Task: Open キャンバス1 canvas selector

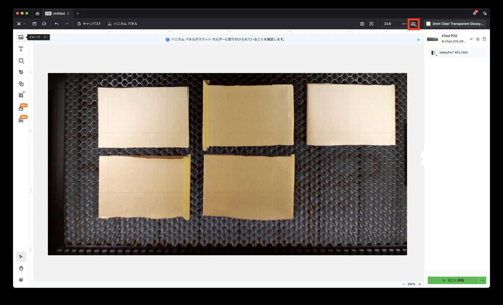Action: pyautogui.click(x=89, y=24)
